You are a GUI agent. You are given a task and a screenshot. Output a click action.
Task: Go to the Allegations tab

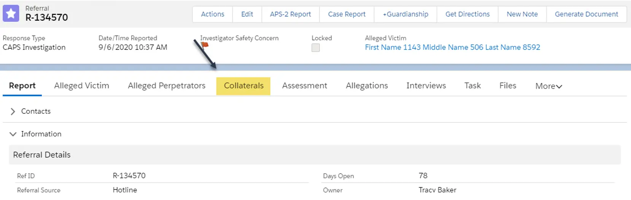367,86
